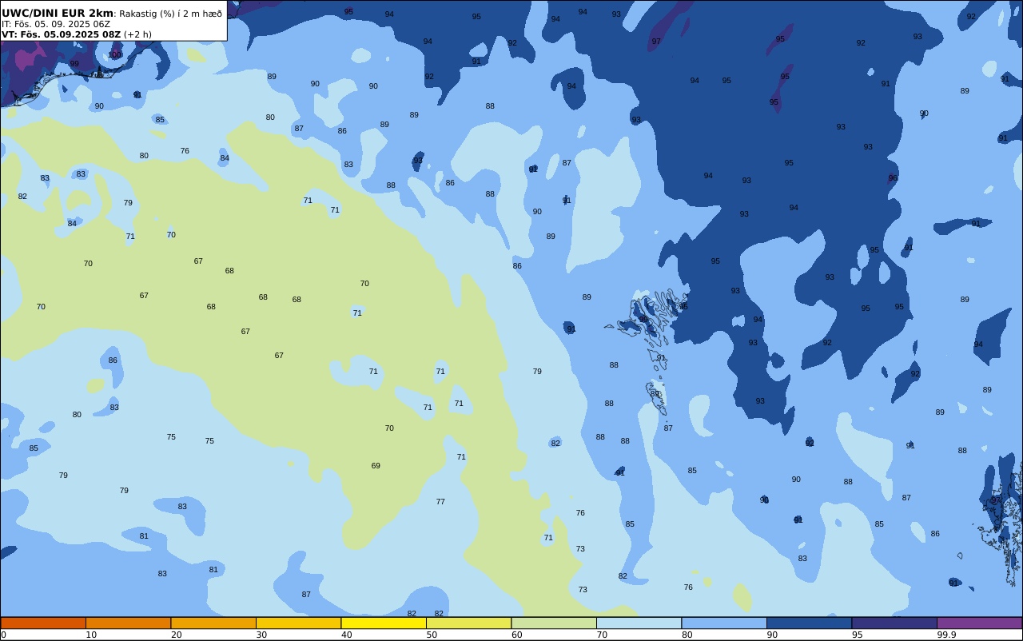Select the dark blue 90–95 legend swatch
This screenshot has height=641, width=1023.
click(x=809, y=623)
